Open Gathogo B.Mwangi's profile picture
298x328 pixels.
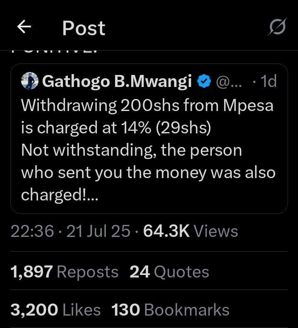pos(30,82)
